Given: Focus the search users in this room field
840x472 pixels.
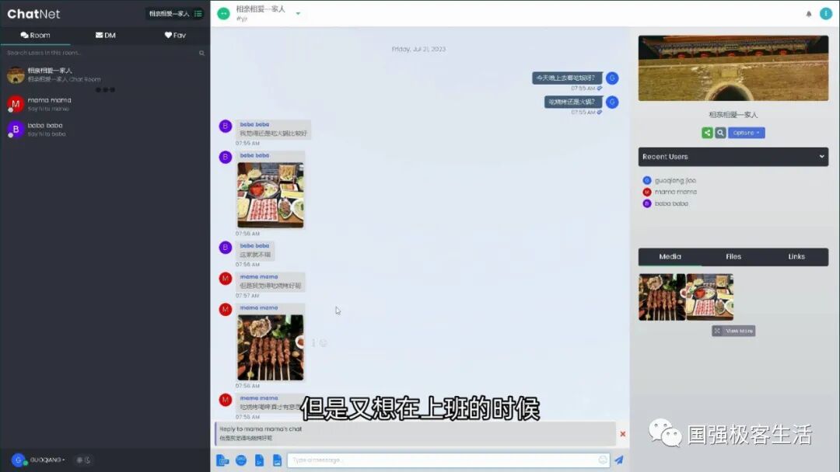Looking at the screenshot, I should tap(102, 53).
